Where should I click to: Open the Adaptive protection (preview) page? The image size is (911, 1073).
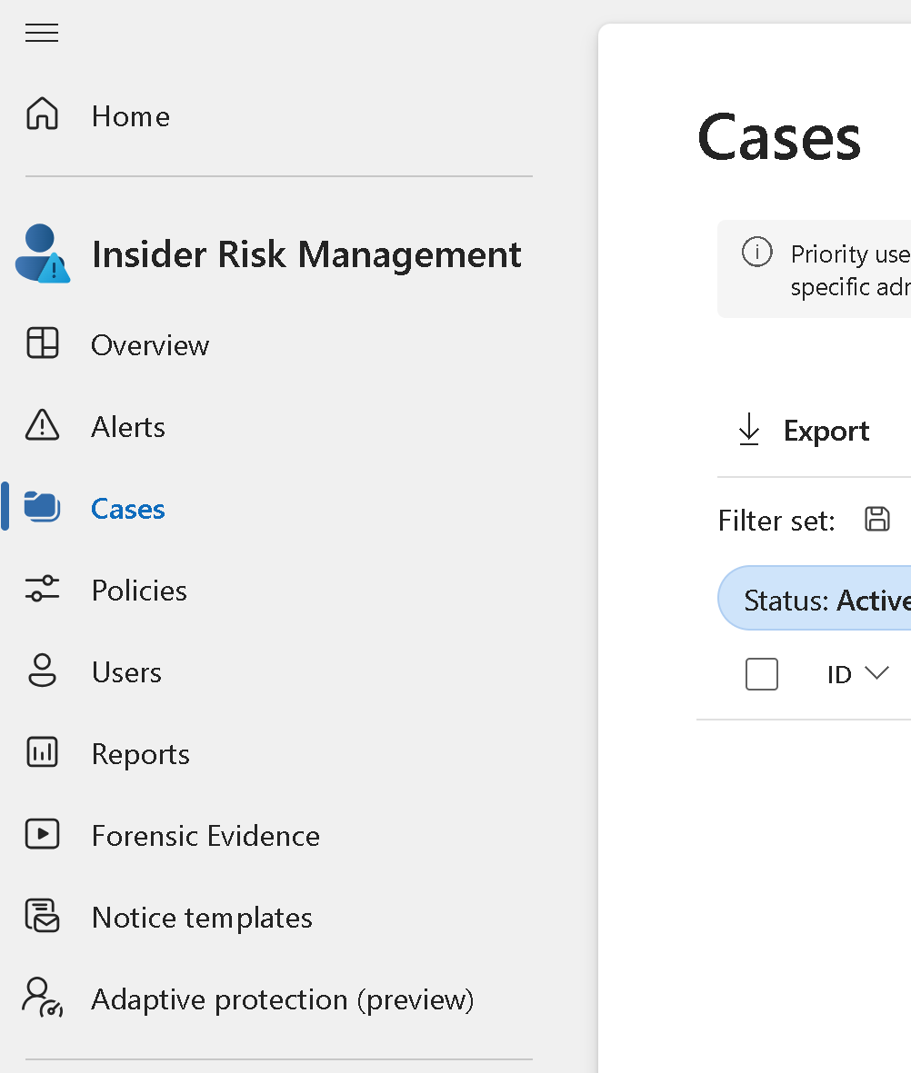tap(283, 999)
